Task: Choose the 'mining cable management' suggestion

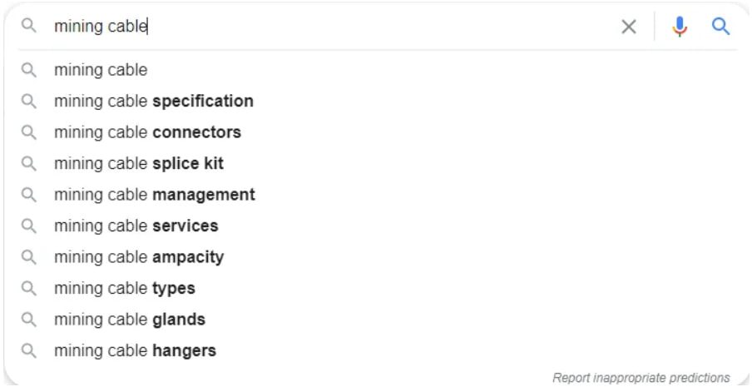Action: click(377, 194)
